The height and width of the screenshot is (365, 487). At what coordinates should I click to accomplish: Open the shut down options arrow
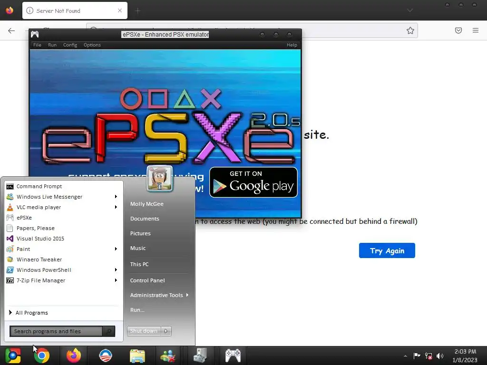coord(166,331)
